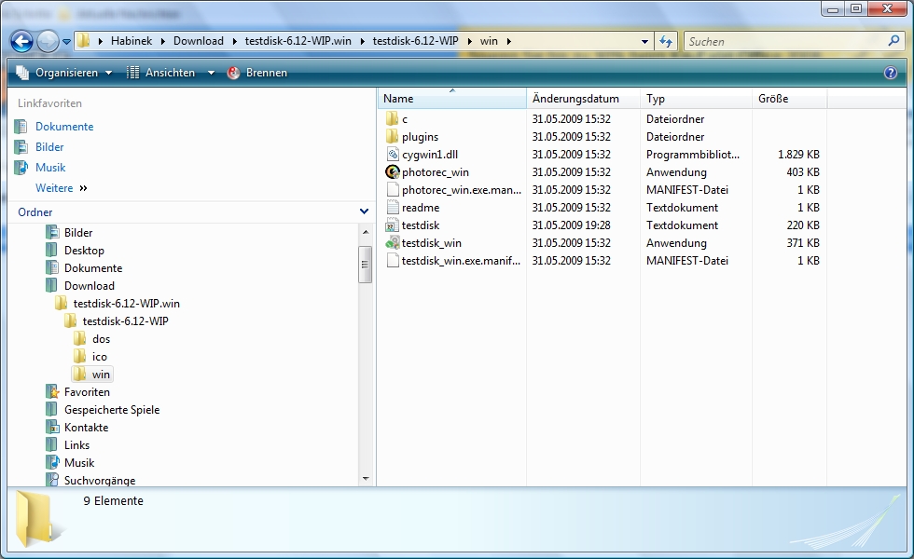This screenshot has height=559, width=914.
Task: Select Desktop in the folder tree
Action: (x=84, y=251)
